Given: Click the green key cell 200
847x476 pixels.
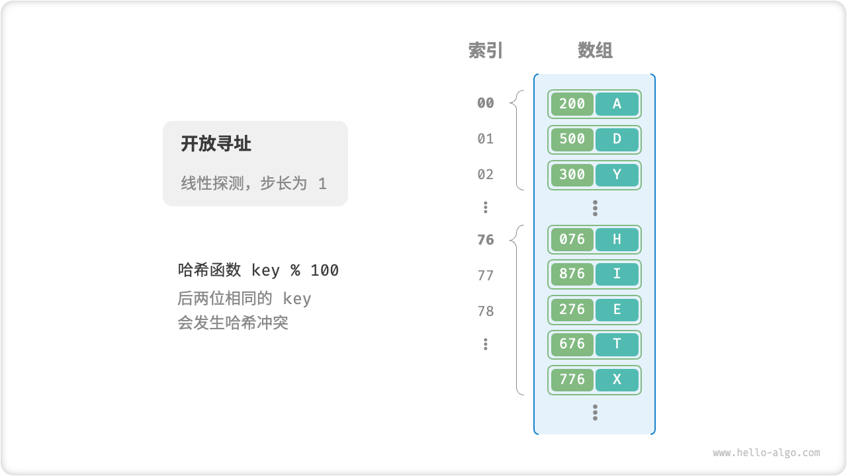Looking at the screenshot, I should pyautogui.click(x=572, y=104).
